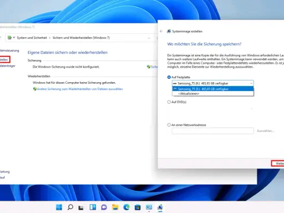Screen dimensions: 284x213
Task: Click the Auswählen... network button
Action: pyautogui.click(x=265, y=131)
